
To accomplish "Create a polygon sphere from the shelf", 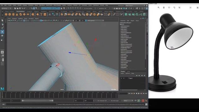I will point(6,14).
